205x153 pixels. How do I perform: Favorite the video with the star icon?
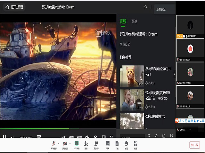point(156,136)
